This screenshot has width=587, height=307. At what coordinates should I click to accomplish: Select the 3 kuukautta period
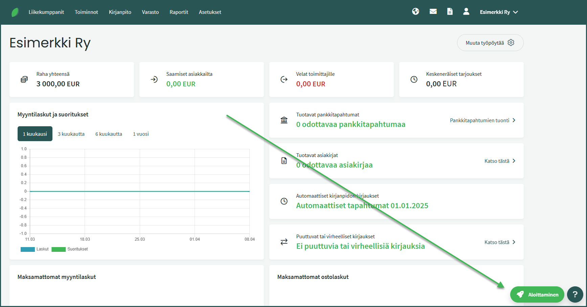[71, 134]
